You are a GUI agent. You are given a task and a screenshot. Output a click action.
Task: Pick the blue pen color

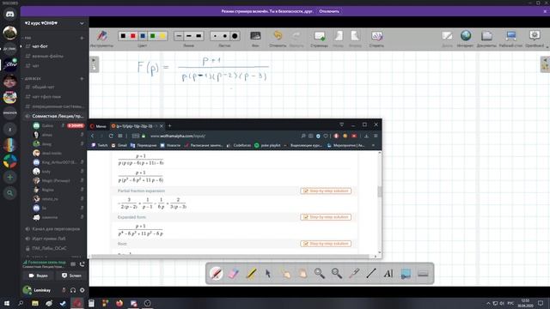point(143,36)
